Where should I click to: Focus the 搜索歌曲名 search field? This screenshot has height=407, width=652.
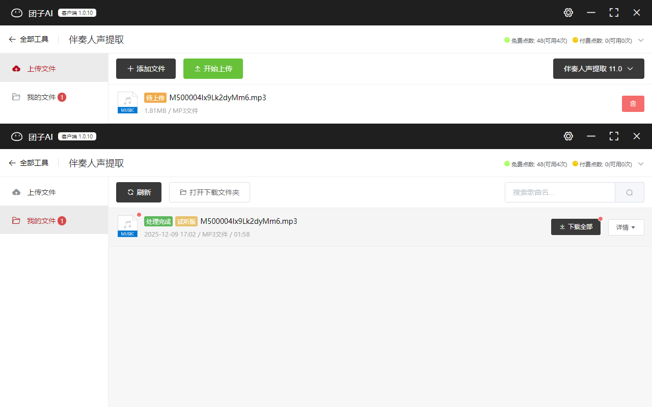[559, 192]
